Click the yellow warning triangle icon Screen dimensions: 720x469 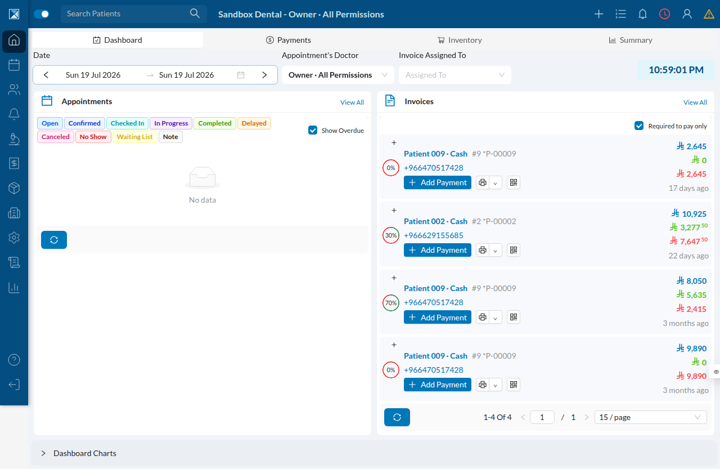[x=709, y=14]
